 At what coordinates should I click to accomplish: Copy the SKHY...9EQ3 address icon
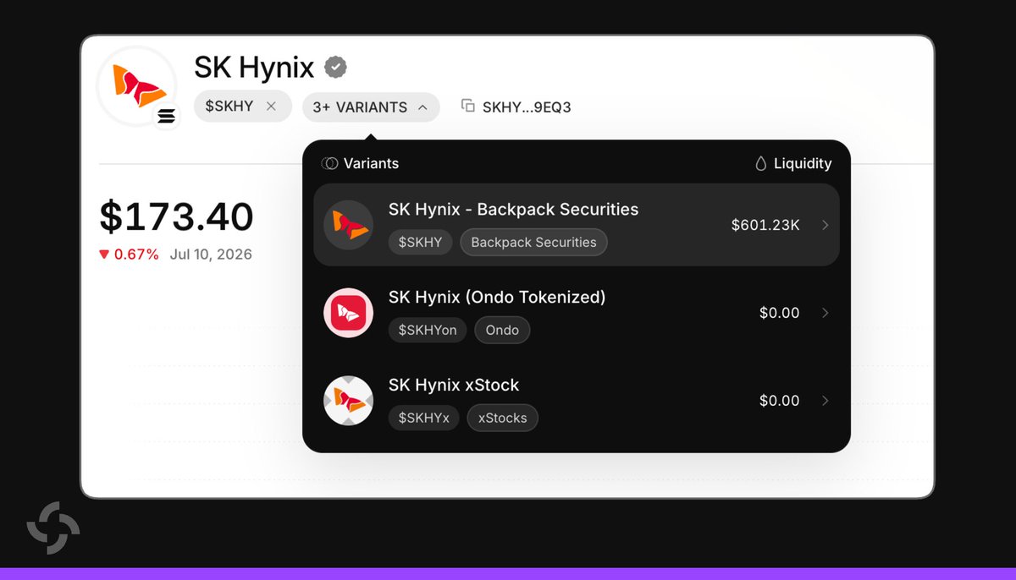click(468, 106)
